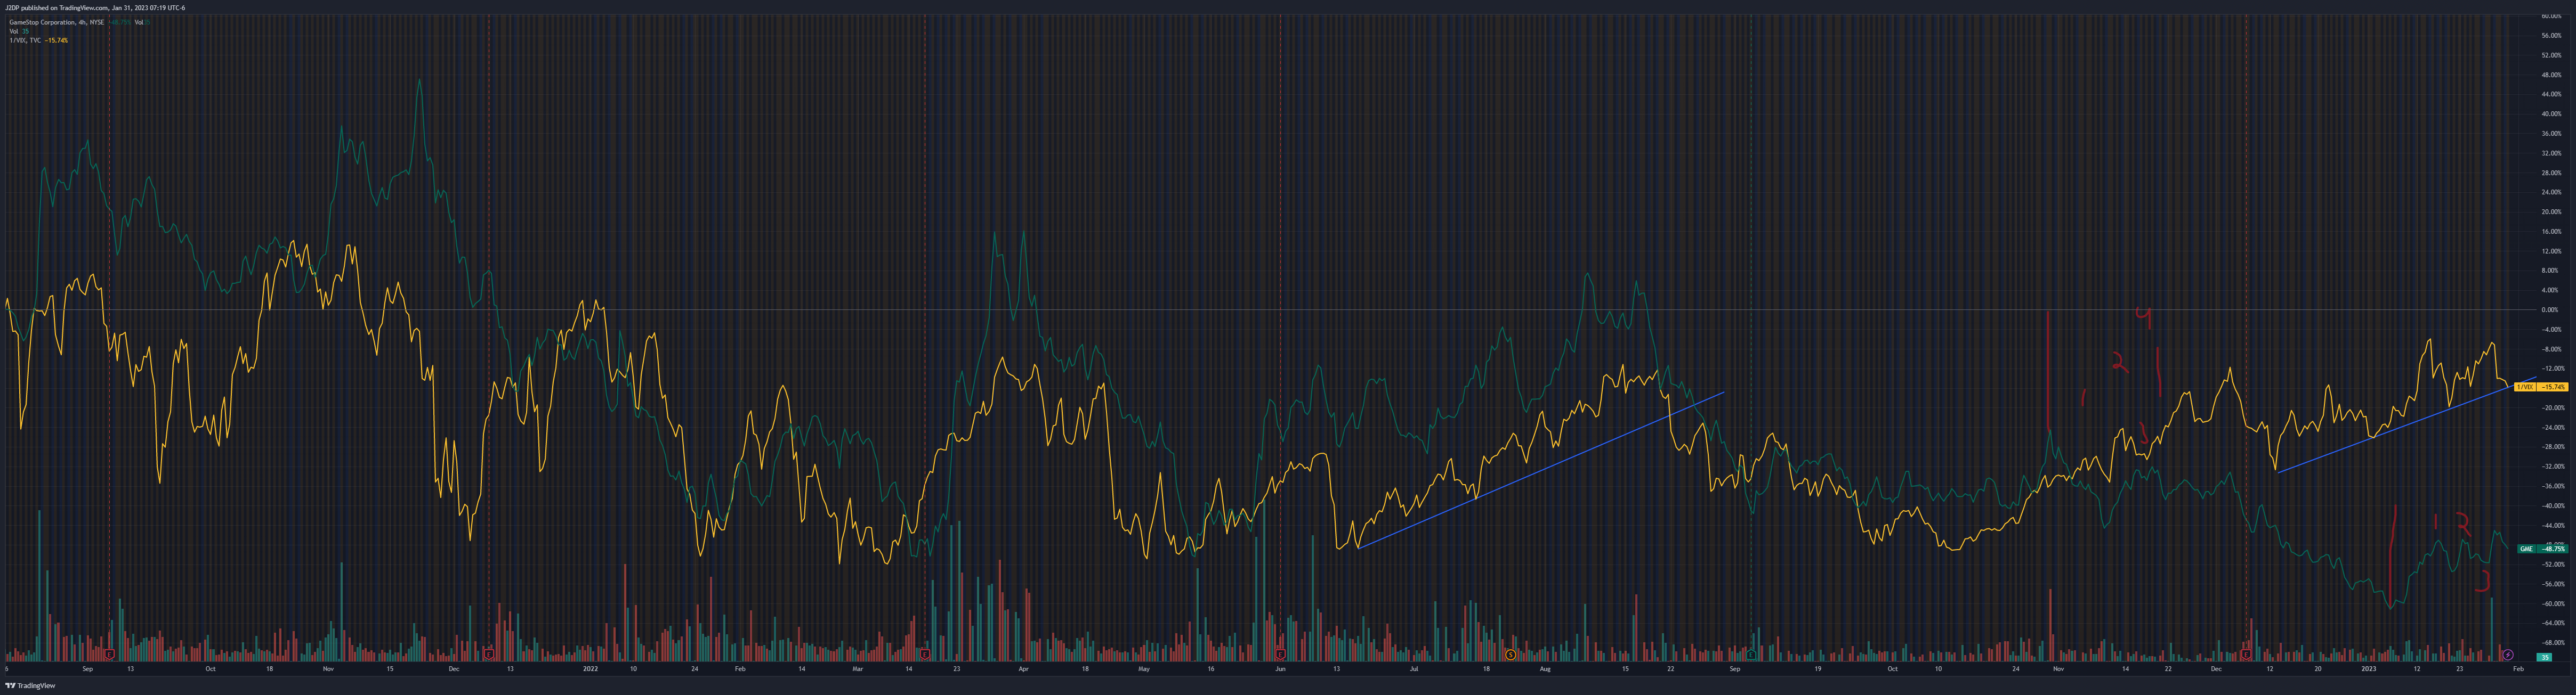Click the May label on time axis
2576x695 pixels.
pyautogui.click(x=1144, y=668)
